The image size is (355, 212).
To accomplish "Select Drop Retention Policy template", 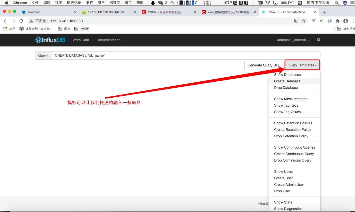I will click(x=295, y=136).
